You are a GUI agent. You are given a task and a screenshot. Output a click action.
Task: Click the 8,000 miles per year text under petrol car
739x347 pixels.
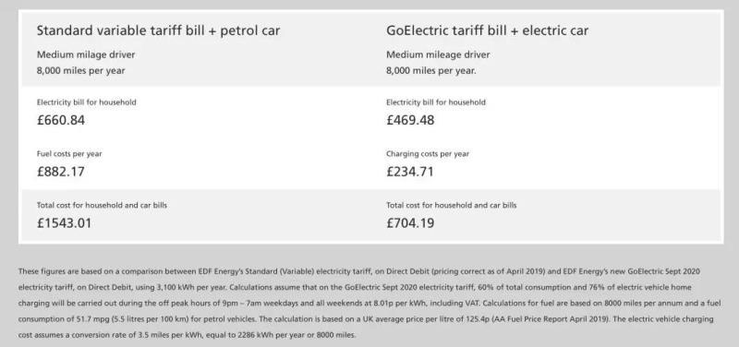coord(81,71)
